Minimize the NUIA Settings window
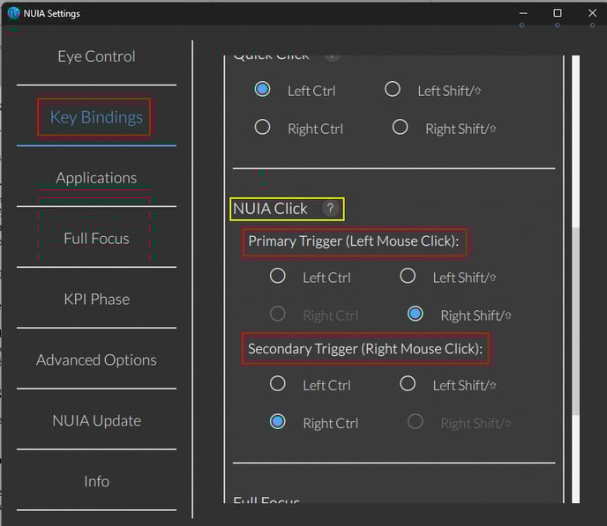Image resolution: width=607 pixels, height=526 pixels. (523, 13)
